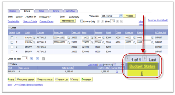The height and width of the screenshot is (95, 175).
Task: Click the plus insert lines icon
Action: pos(31,59)
